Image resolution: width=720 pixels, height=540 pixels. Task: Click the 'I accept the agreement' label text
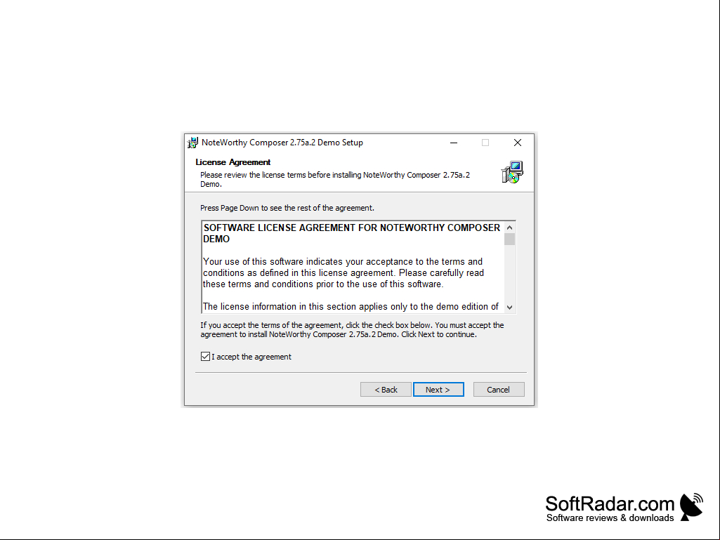point(251,357)
